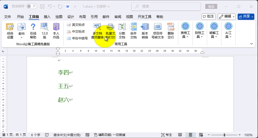Open the 合并文档 tool
This screenshot has height=138, width=258.
coord(133,31)
